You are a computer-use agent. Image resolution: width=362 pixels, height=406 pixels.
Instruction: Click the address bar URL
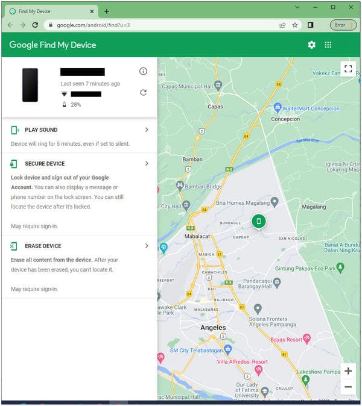tap(94, 25)
